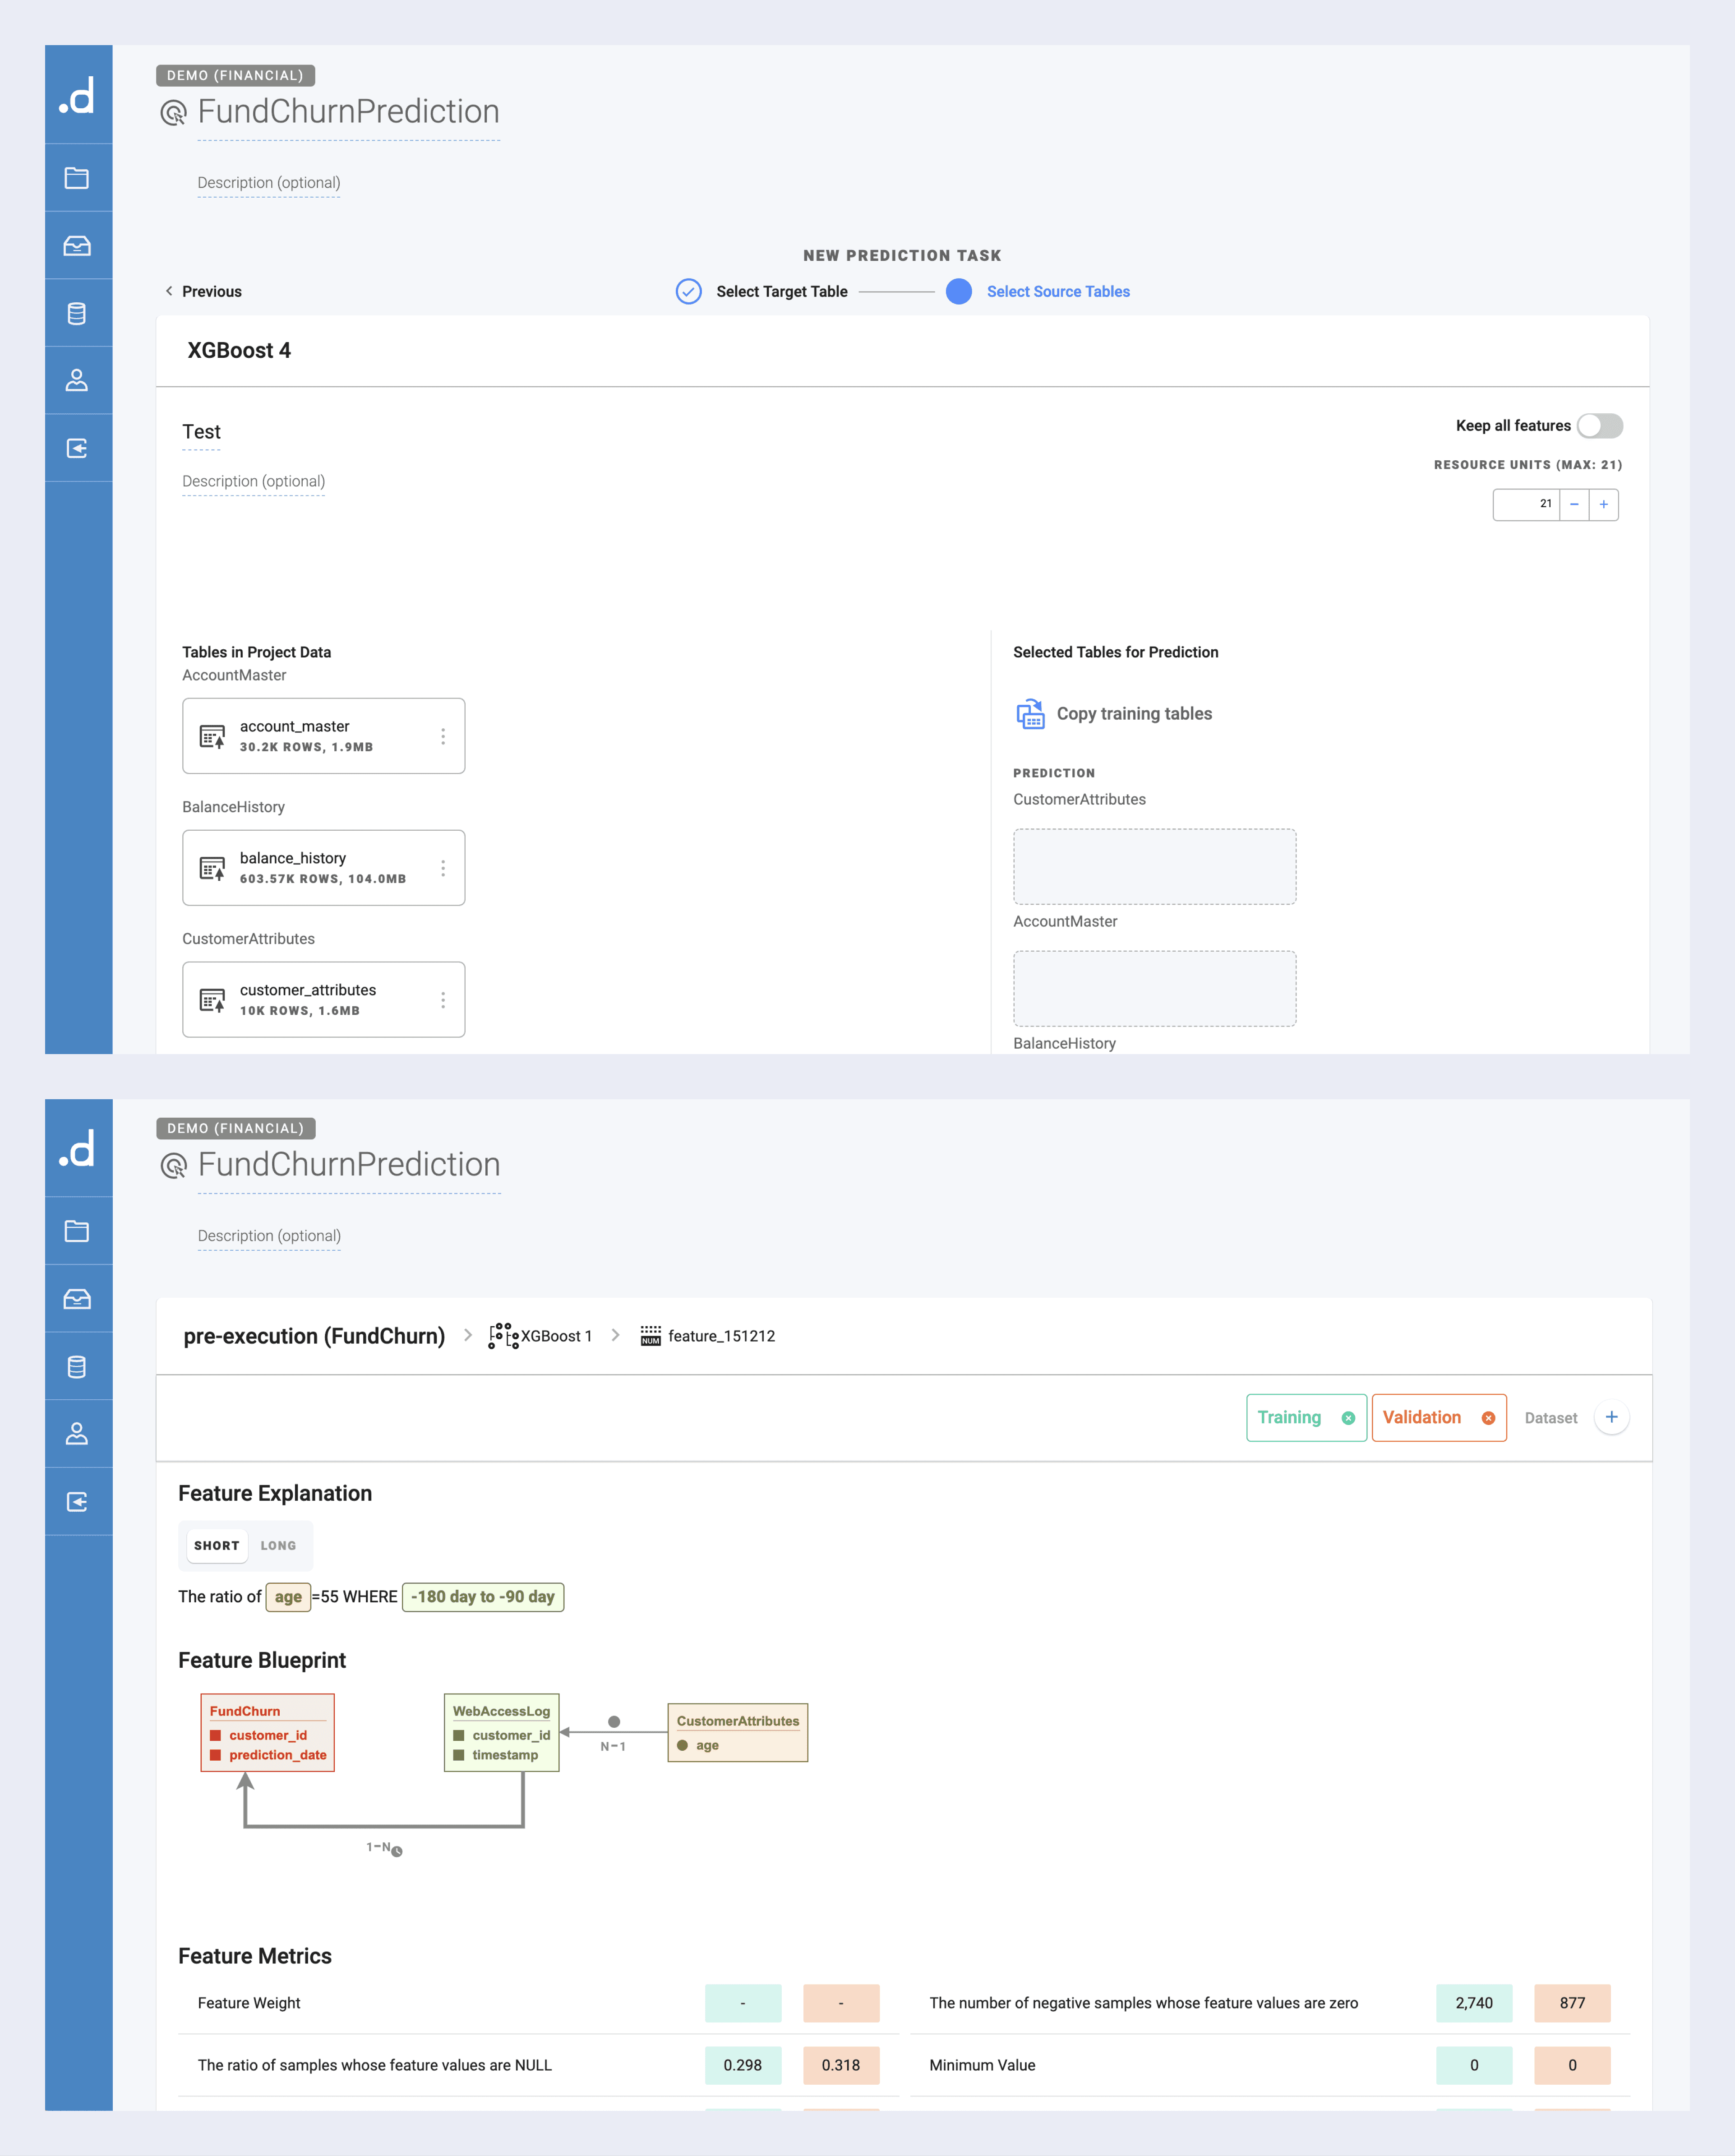Switch explanation to LONG tab
Screen dimensions: 1735x2156
278,1546
